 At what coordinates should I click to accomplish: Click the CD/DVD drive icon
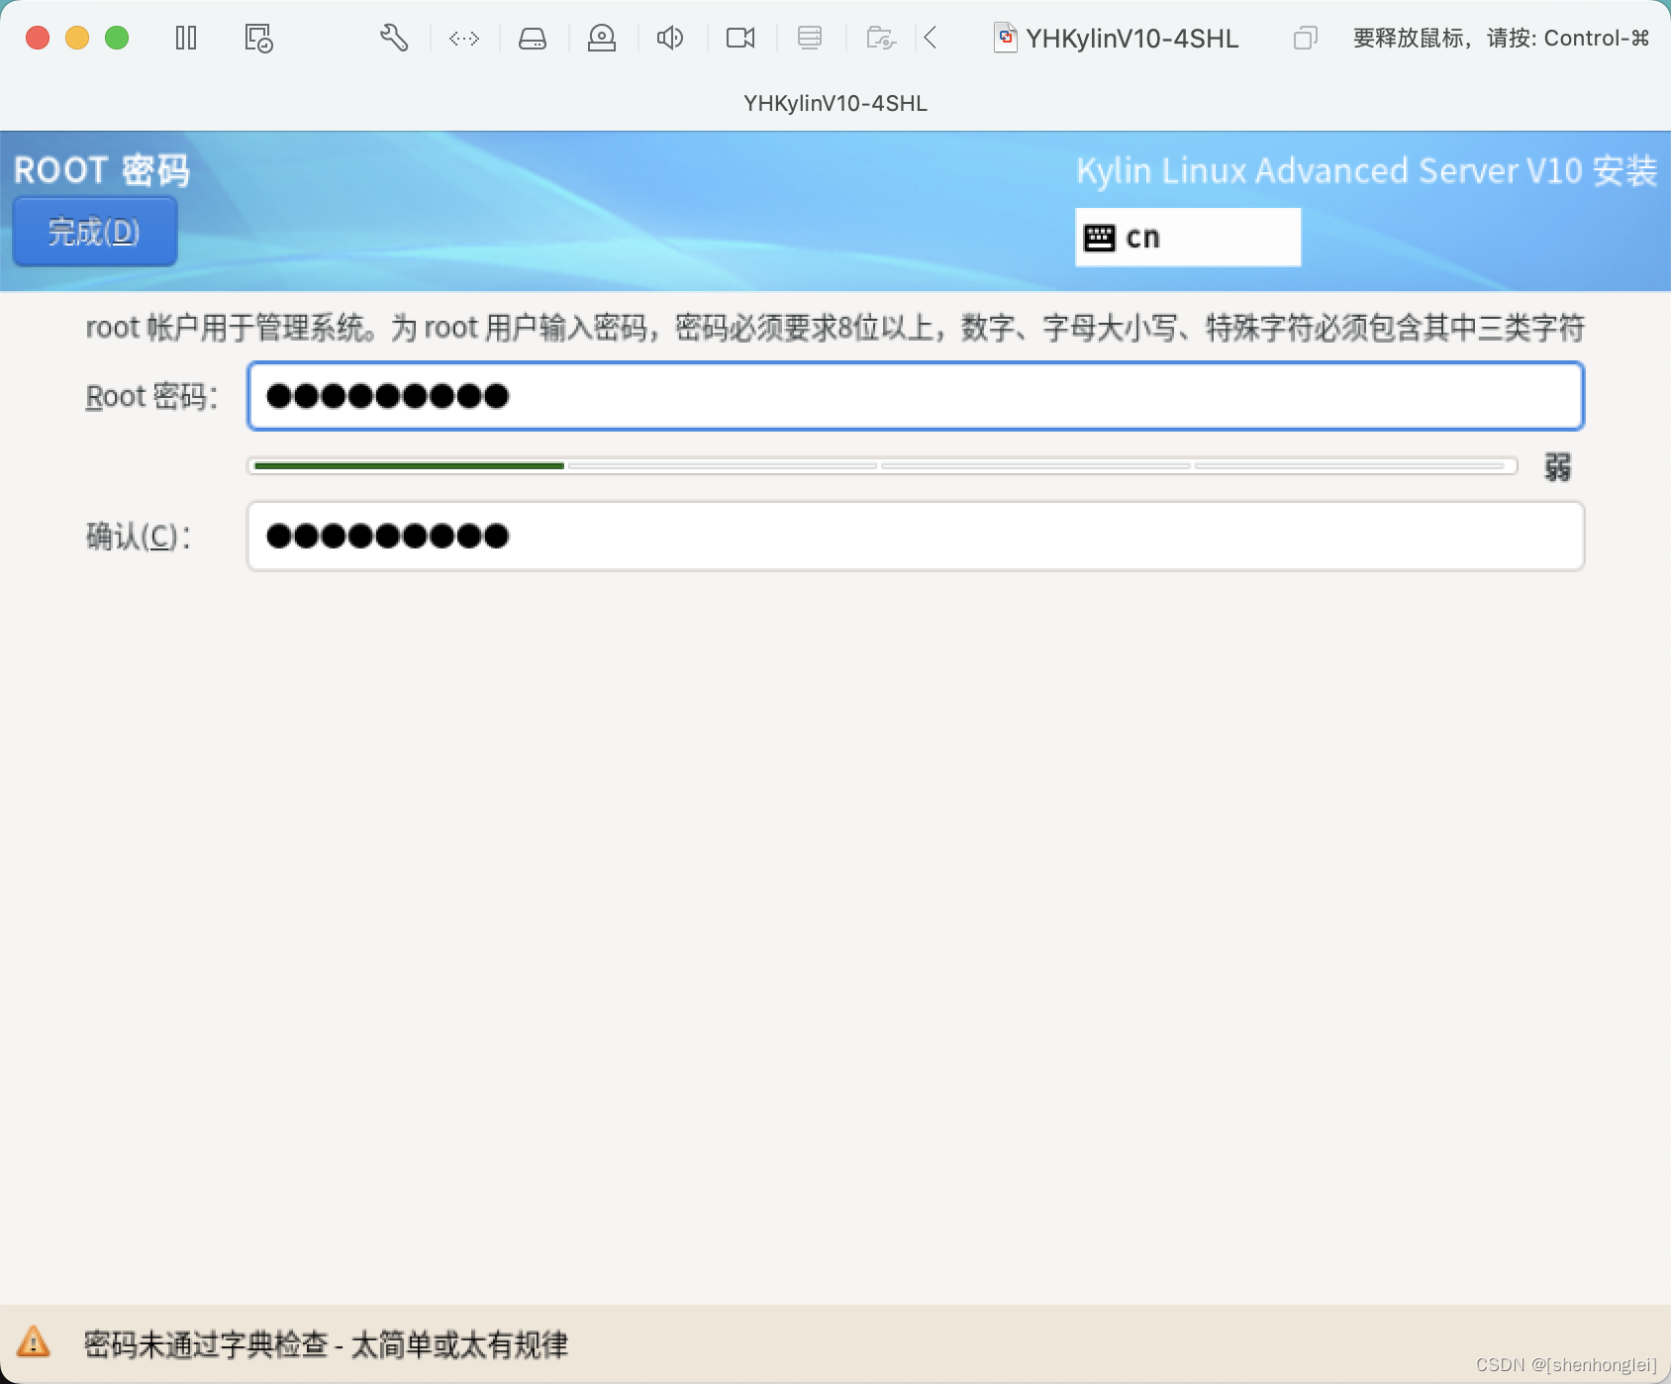click(x=602, y=39)
